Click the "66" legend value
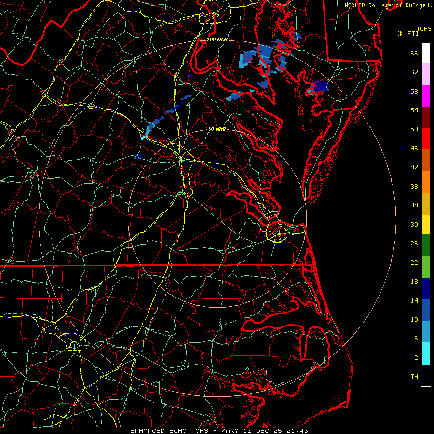Screen dimensions: 434x434 (x=414, y=53)
